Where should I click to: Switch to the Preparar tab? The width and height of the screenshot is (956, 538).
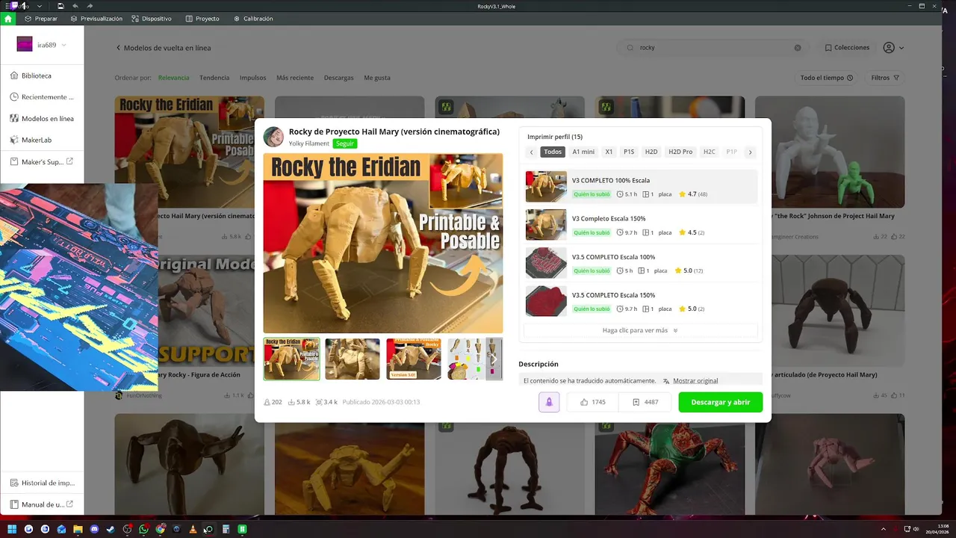(x=41, y=19)
